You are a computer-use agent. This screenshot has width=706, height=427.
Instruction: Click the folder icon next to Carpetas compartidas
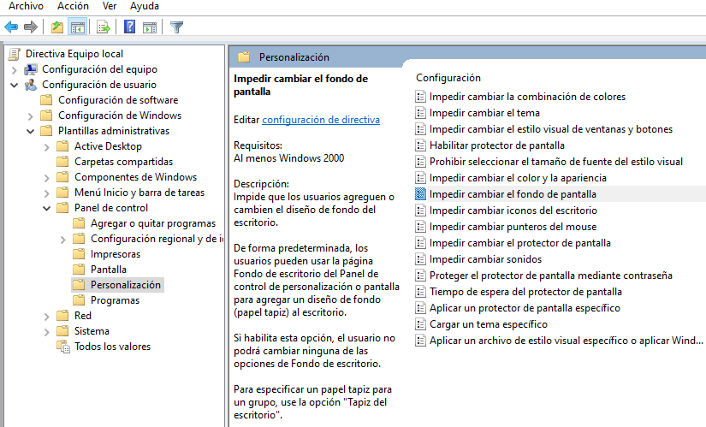[x=62, y=162]
